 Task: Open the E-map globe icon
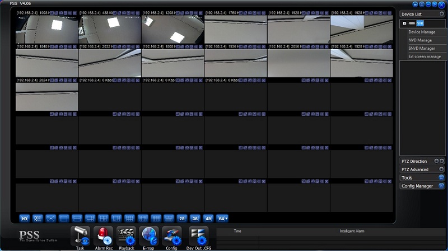point(149,236)
